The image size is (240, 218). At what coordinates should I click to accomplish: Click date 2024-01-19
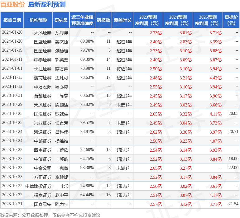(x=12, y=50)
